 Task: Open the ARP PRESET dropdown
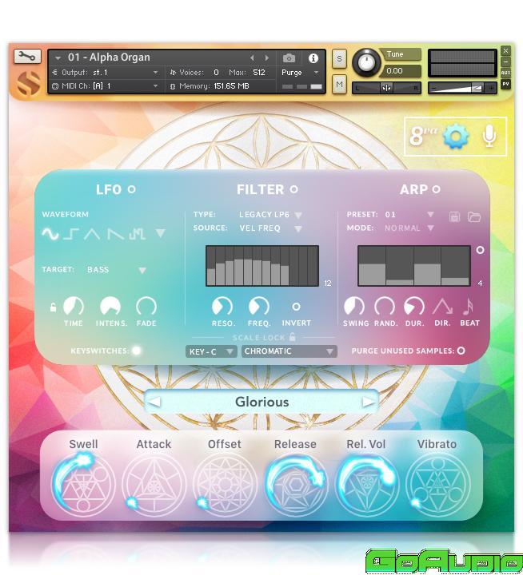pos(430,214)
